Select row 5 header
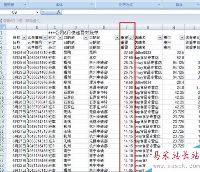Viewport: 200px width, 172px height. 3,53
